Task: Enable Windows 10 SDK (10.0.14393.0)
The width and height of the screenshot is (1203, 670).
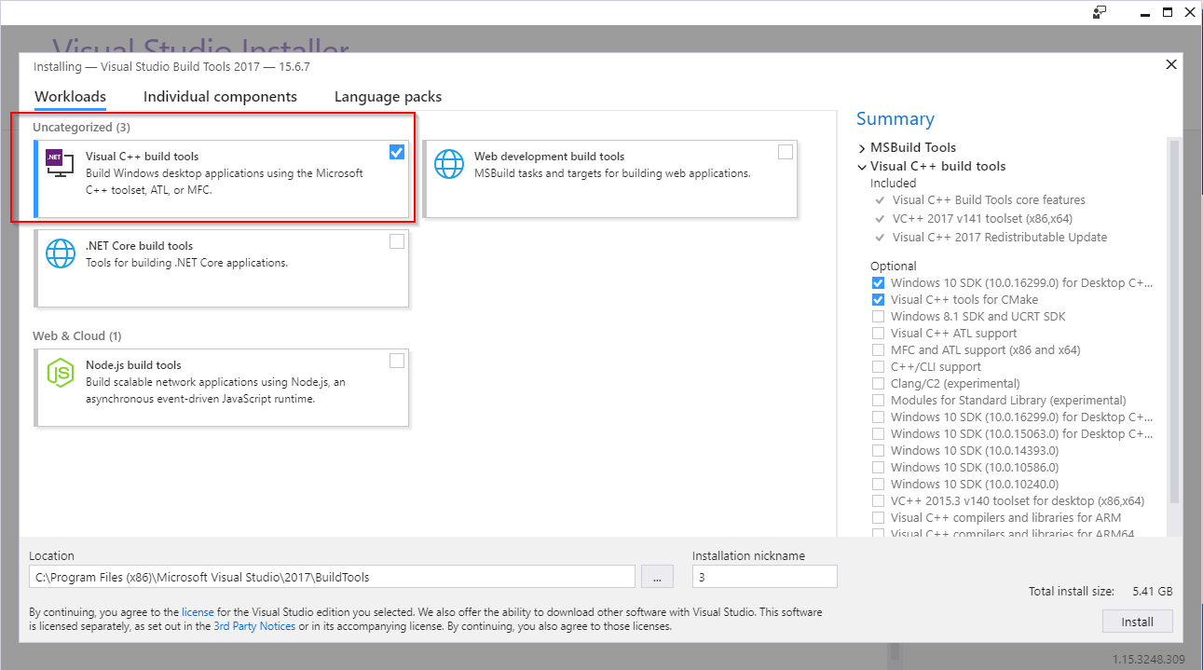Action: coord(878,450)
